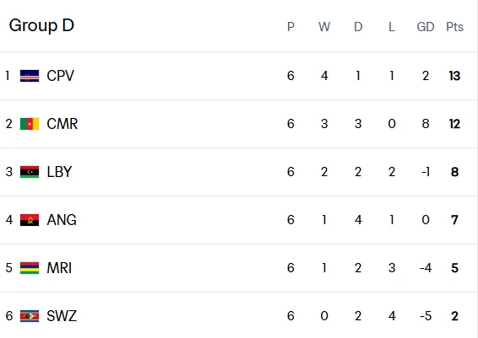This screenshot has width=478, height=338.
Task: Open the CMR team link
Action: (62, 124)
